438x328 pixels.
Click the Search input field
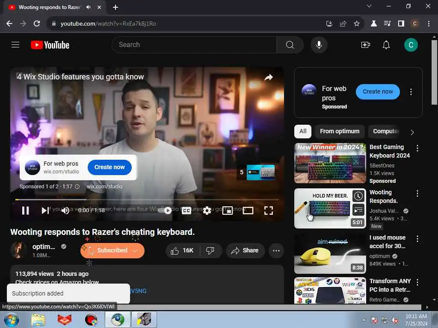coord(194,44)
